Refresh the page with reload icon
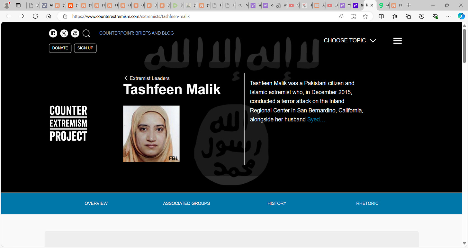The image size is (468, 248). coord(35,16)
